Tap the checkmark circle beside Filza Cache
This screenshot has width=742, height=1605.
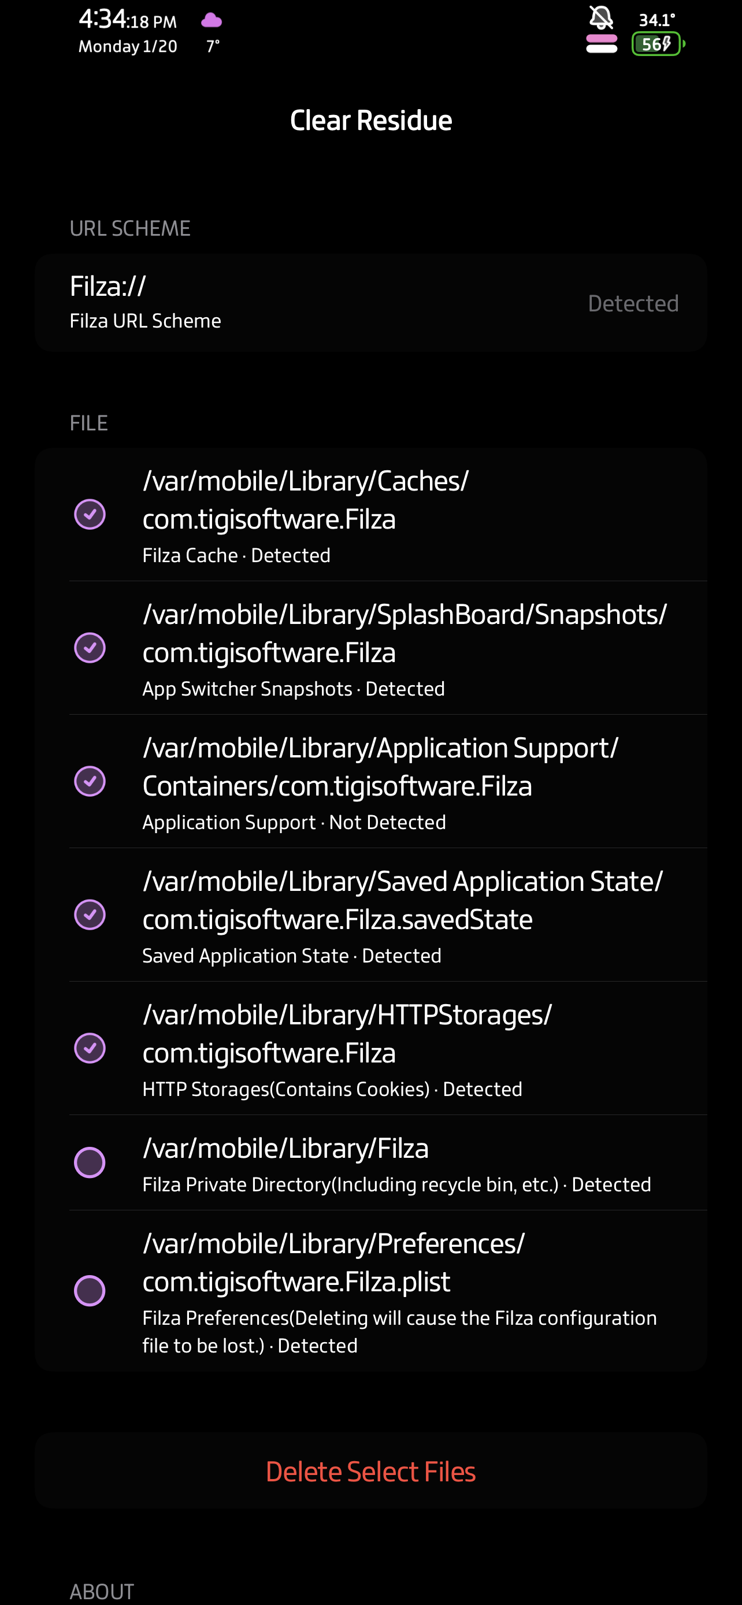click(90, 514)
